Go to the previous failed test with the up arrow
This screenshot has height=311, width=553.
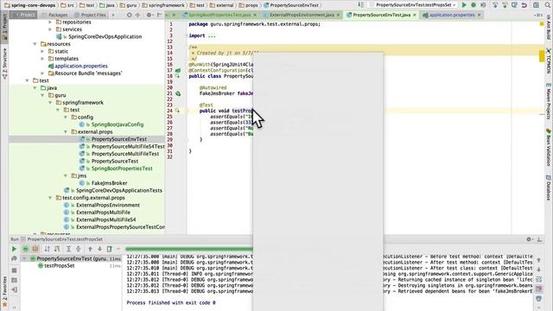(x=90, y=249)
